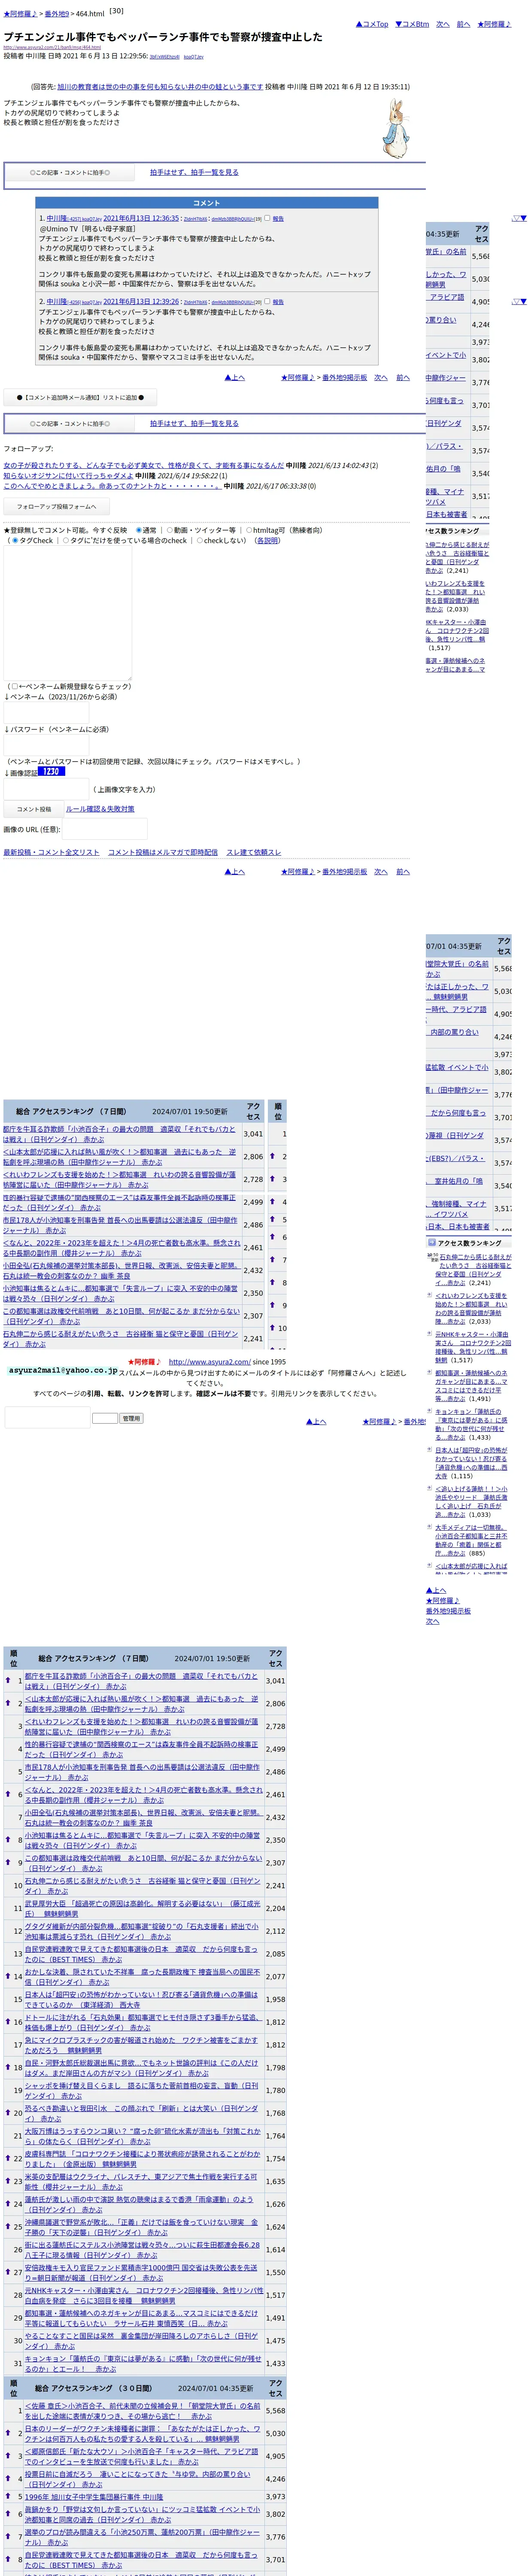Open the 番外地9 breadcrumb link

[x=57, y=14]
